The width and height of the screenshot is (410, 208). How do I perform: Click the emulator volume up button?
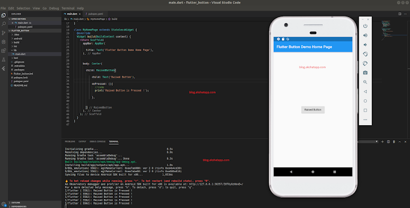pos(365,35)
